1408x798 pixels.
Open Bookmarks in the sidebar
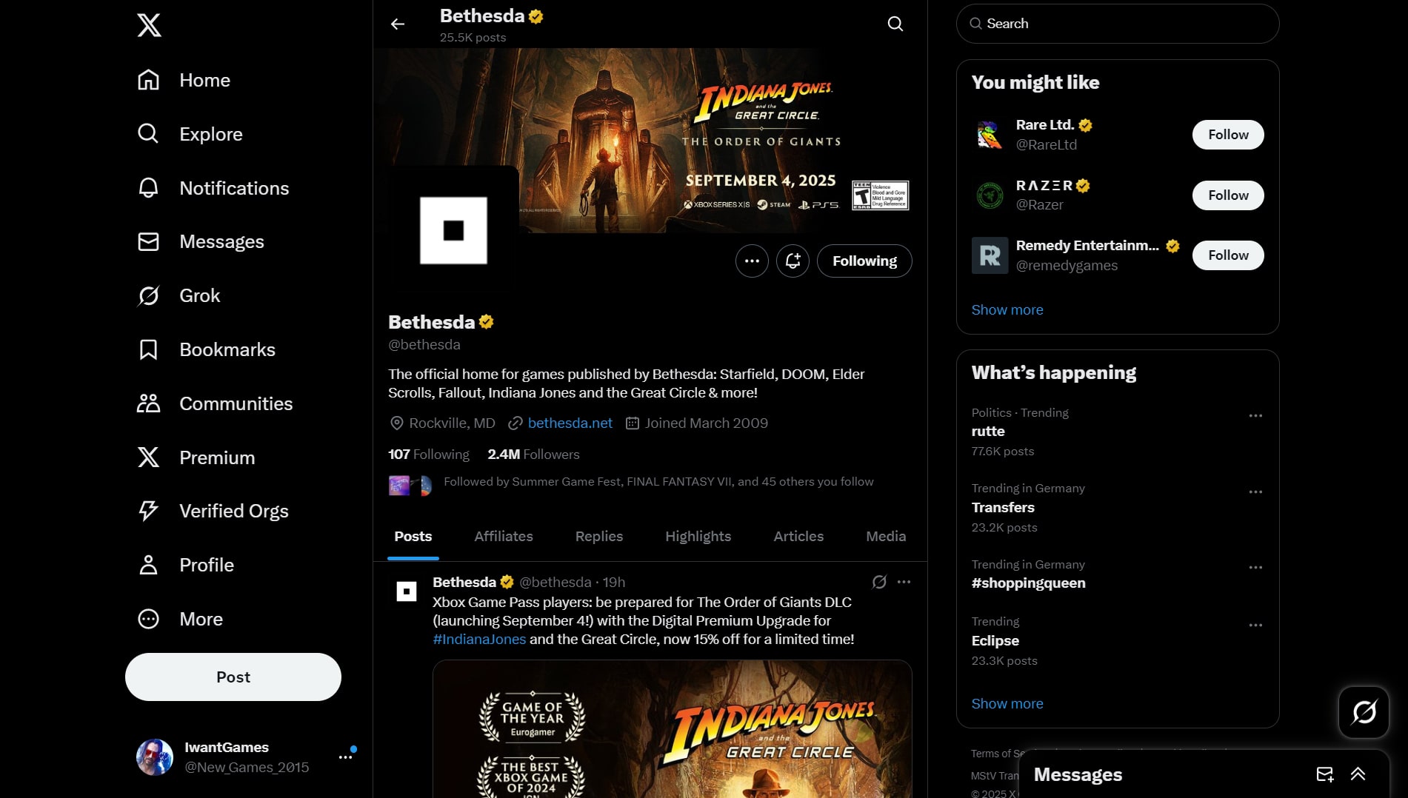click(206, 349)
